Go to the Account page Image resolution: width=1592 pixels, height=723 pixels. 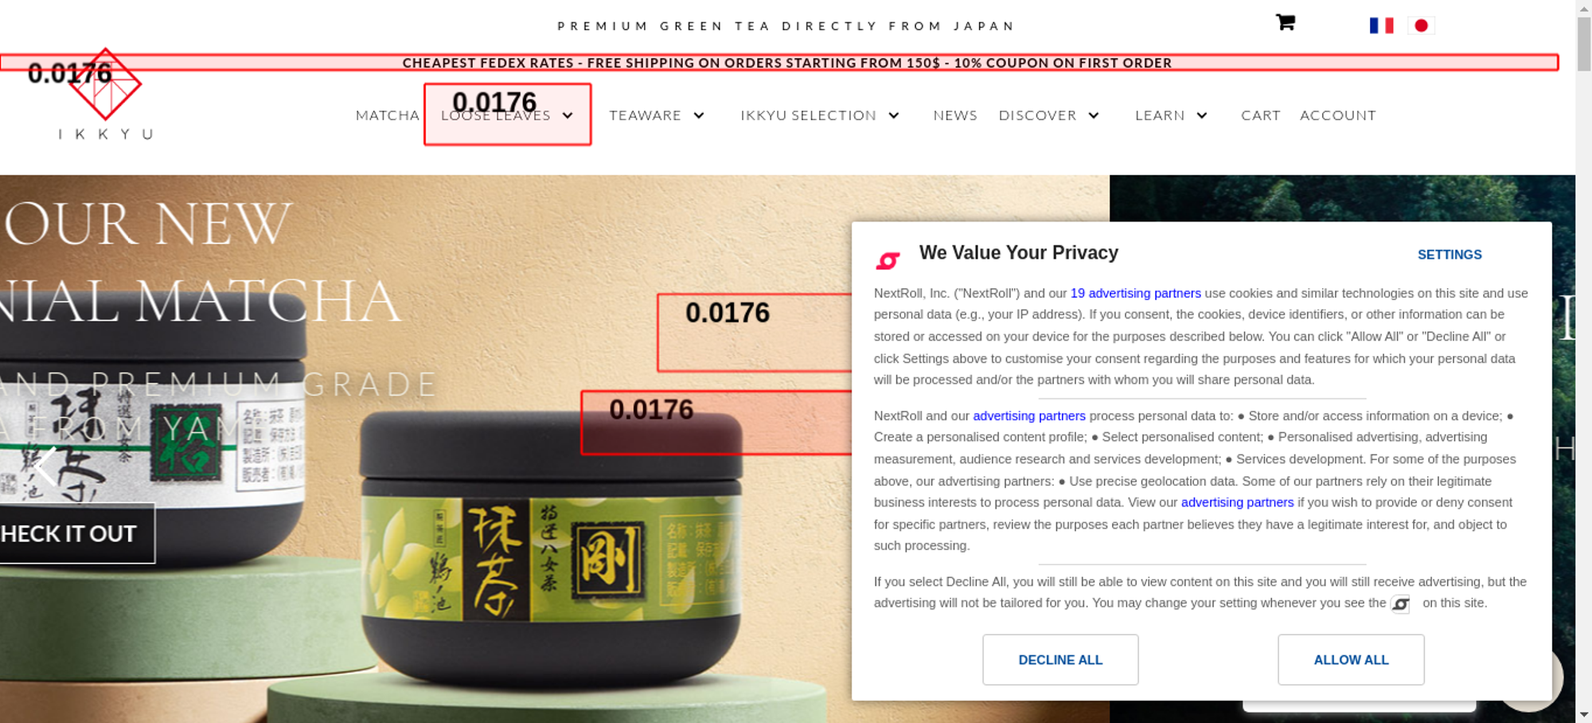point(1338,115)
